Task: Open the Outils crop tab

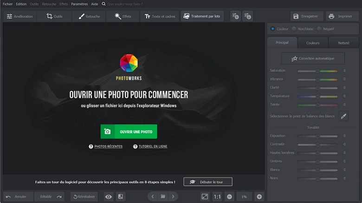Action: tap(54, 16)
